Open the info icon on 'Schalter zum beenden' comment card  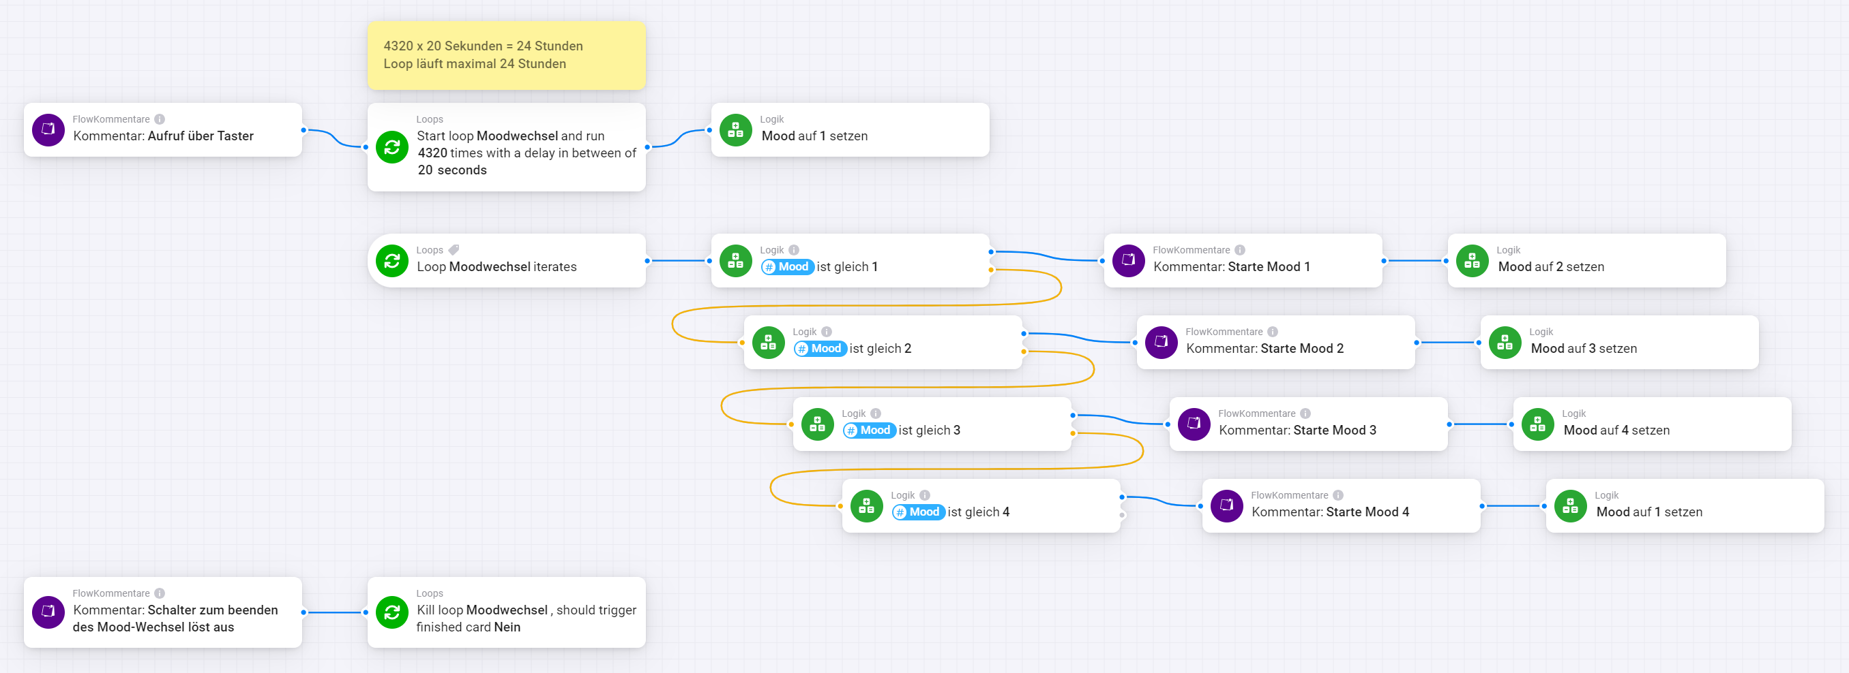[160, 593]
